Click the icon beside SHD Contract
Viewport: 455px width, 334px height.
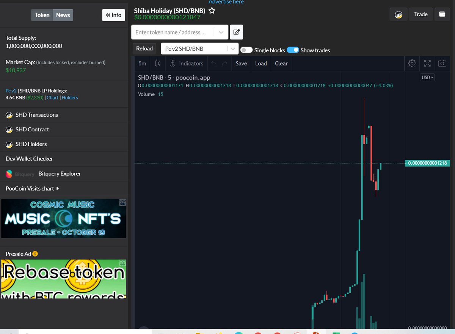click(x=9, y=130)
